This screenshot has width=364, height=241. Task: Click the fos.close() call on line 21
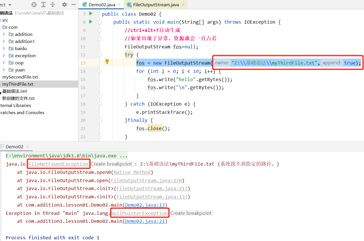153,128
